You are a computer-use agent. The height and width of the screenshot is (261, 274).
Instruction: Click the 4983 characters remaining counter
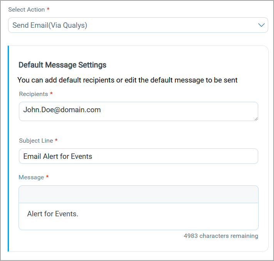[x=221, y=236]
